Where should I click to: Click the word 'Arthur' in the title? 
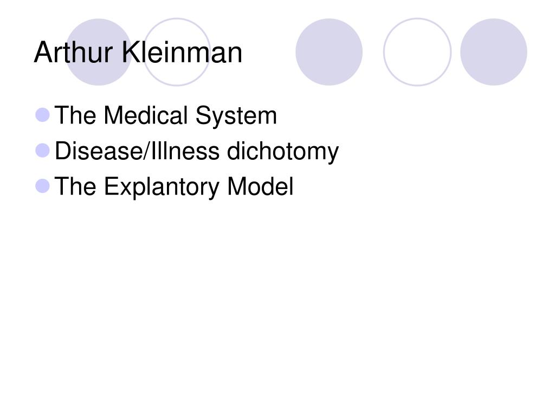(x=73, y=53)
